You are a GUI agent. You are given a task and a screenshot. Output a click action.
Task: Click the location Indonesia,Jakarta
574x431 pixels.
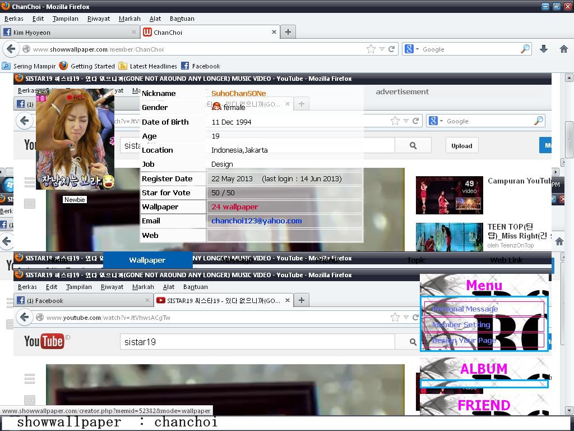point(239,150)
